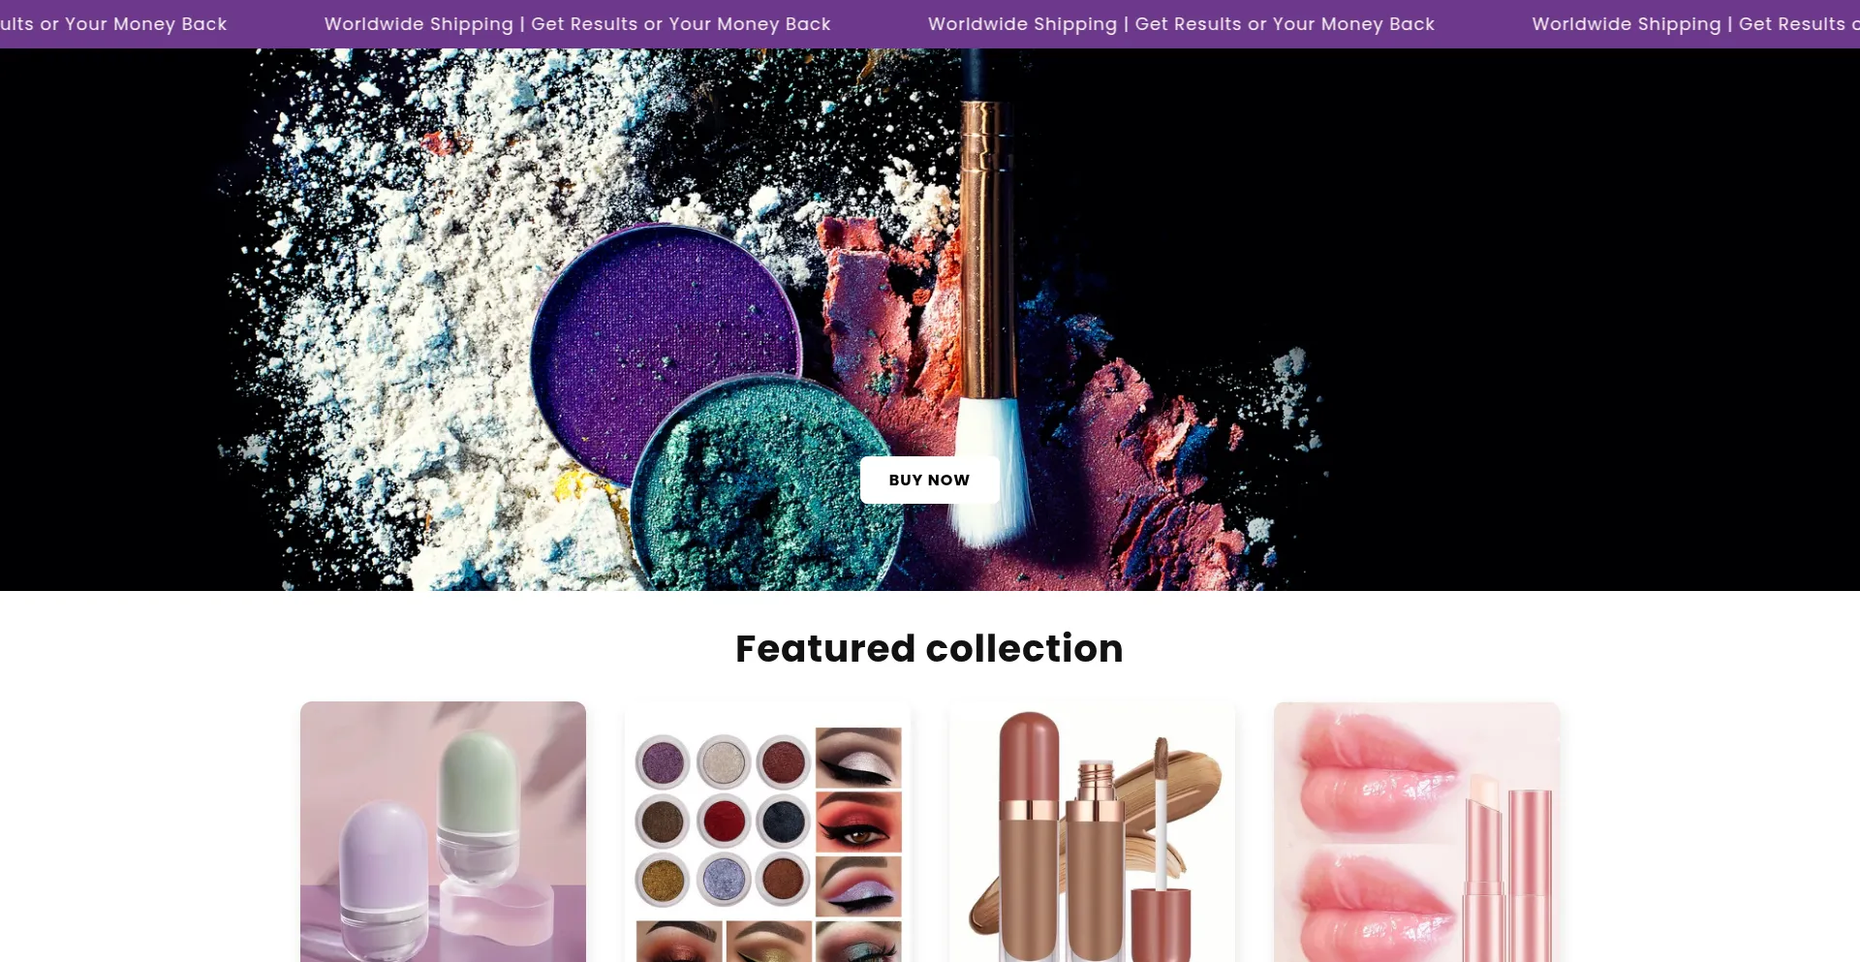
Task: Click the red eyeshadow eye look image
Action: click(x=858, y=822)
